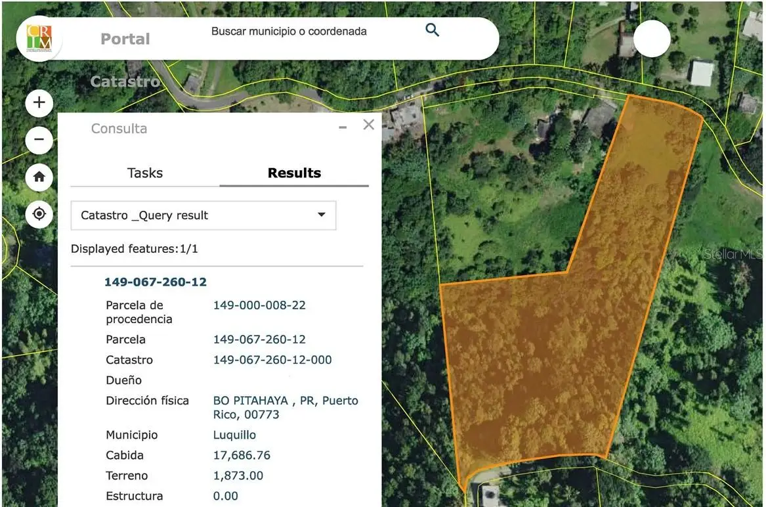This screenshot has width=766, height=507.
Task: Open the Catastro _Query result dropdown
Action: (203, 215)
